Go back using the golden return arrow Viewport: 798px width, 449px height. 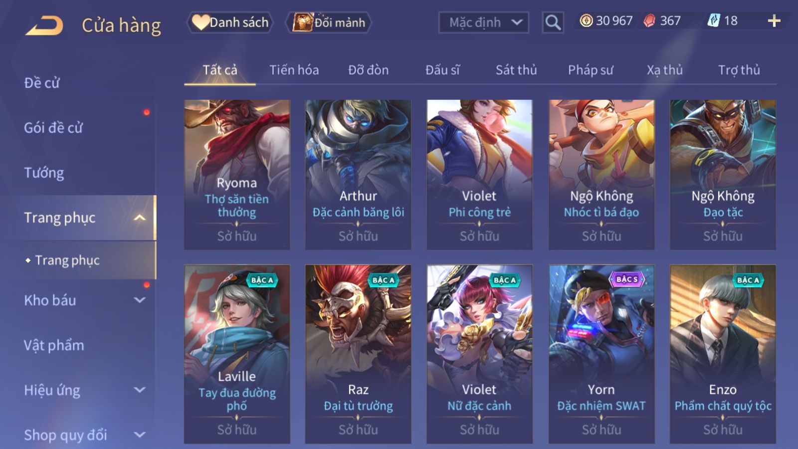tap(44, 25)
